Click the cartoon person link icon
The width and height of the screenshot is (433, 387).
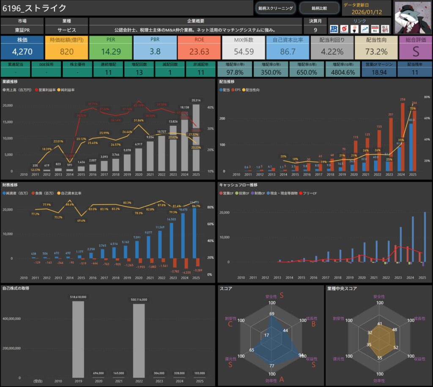tap(354, 29)
